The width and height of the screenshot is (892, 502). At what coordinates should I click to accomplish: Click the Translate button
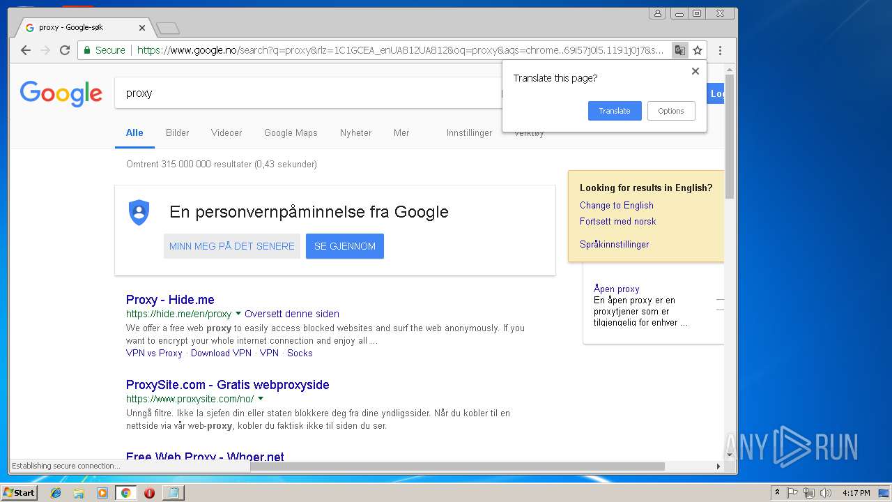[615, 111]
